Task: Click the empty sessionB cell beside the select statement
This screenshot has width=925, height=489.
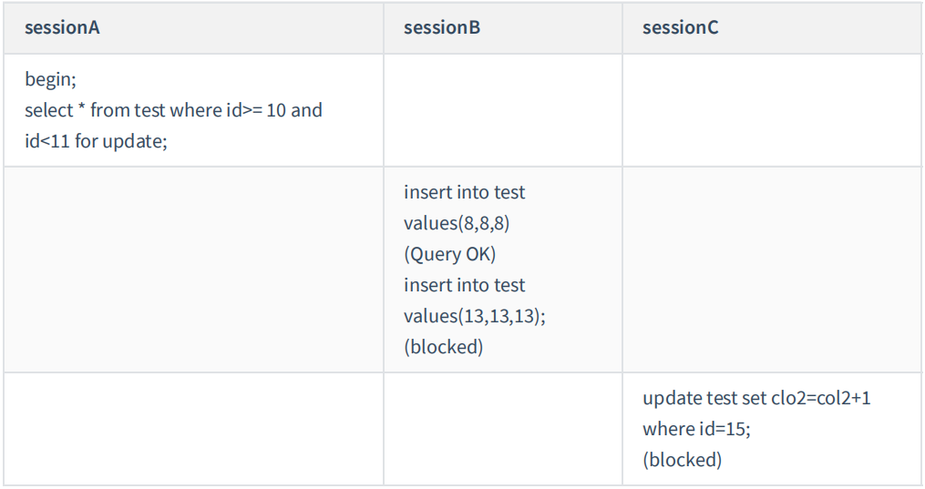Action: coord(502,110)
